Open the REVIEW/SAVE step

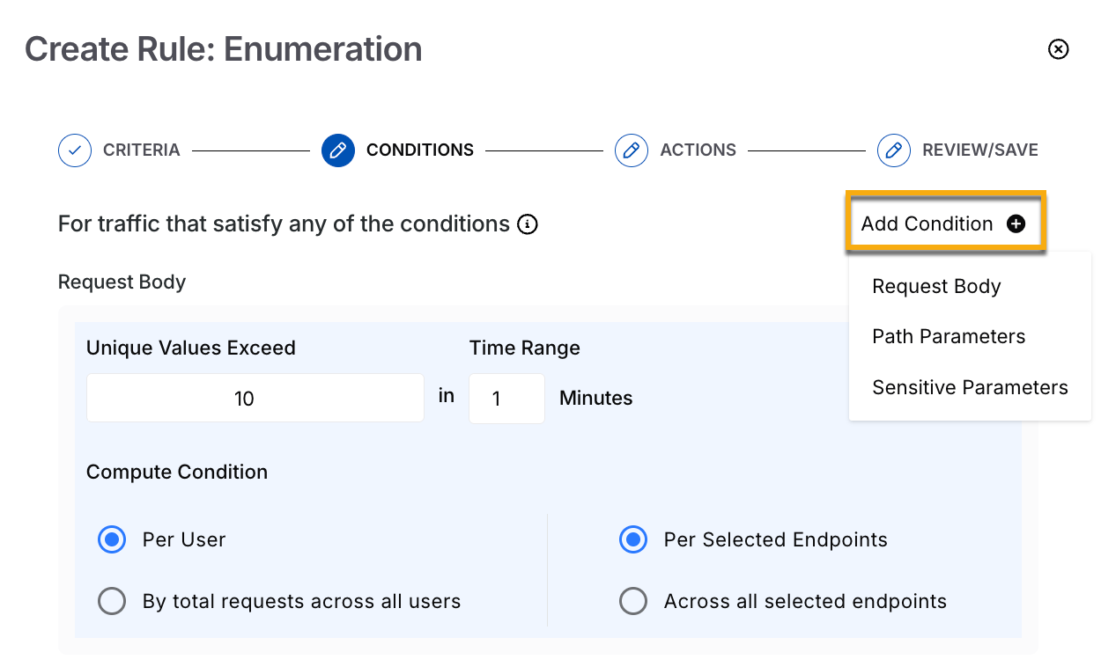(x=980, y=150)
